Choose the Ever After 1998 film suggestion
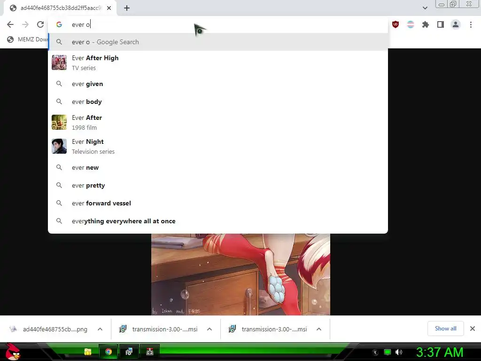Viewport: 481px width, 361px height. pos(218,122)
